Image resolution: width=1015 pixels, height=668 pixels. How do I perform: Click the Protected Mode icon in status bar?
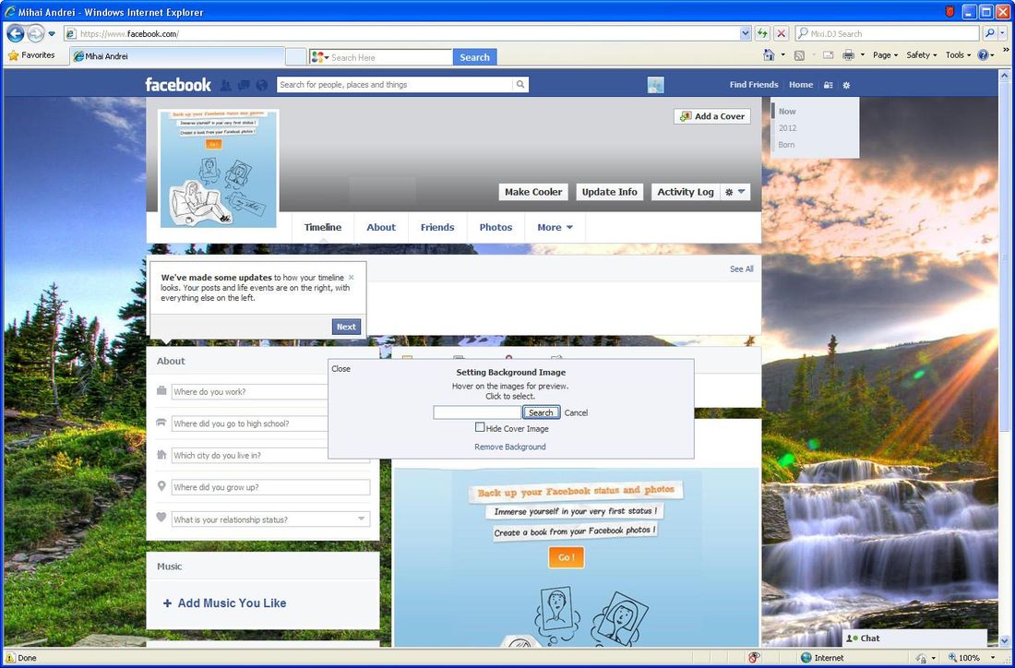pos(921,658)
